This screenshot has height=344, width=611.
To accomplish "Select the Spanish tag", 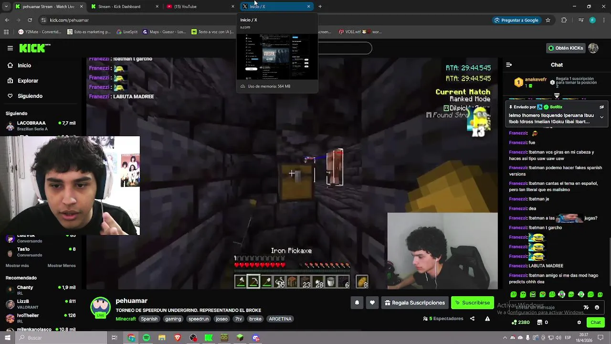I will coord(149,319).
